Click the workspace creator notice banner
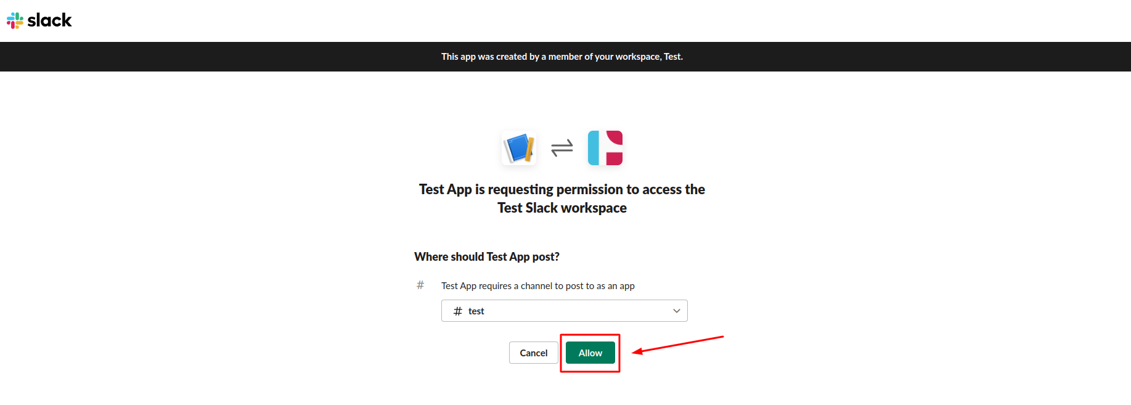 (562, 57)
